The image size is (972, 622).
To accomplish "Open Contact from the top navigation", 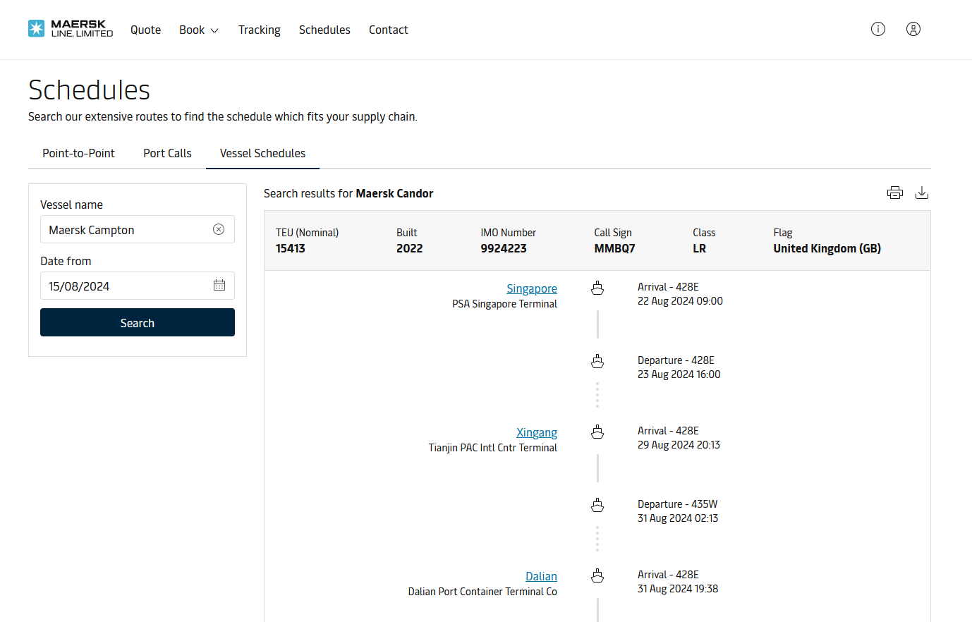I will coord(388,30).
